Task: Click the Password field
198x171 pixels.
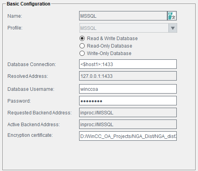Action: pos(128,101)
